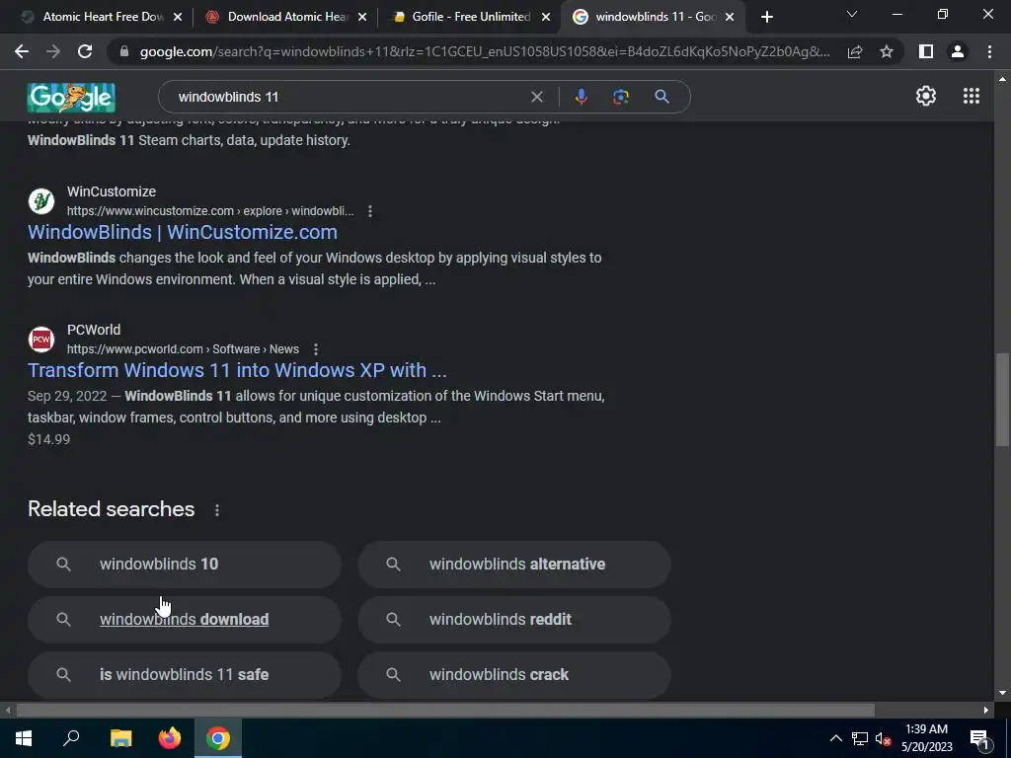Open the Google apps grid
1011x758 pixels.
[972, 96]
